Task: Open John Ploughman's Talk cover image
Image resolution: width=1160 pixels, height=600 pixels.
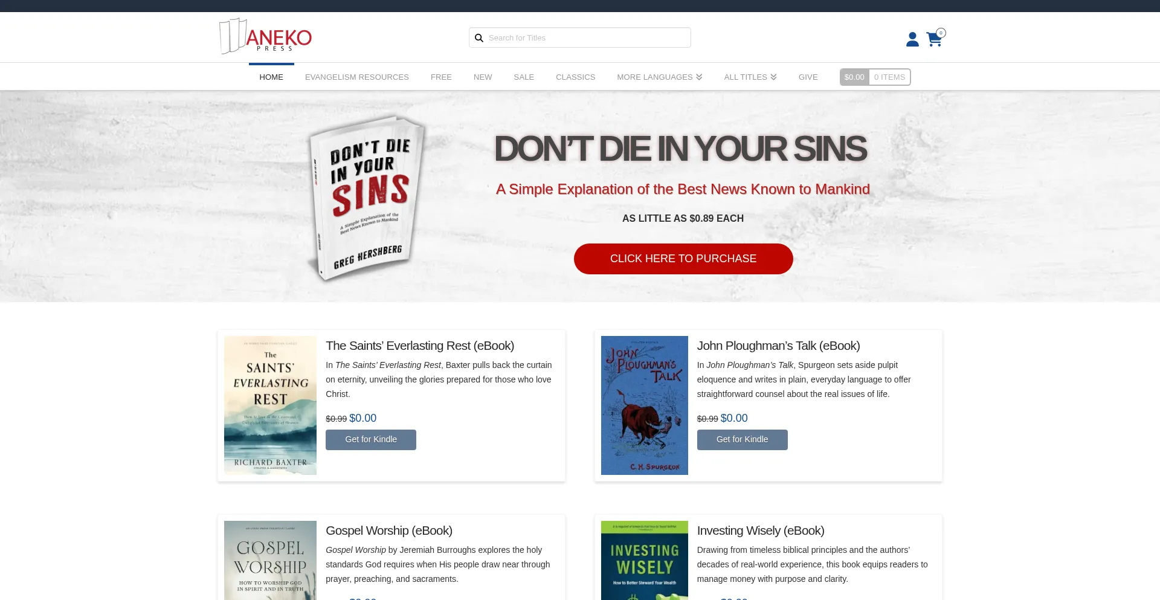Action: click(645, 405)
